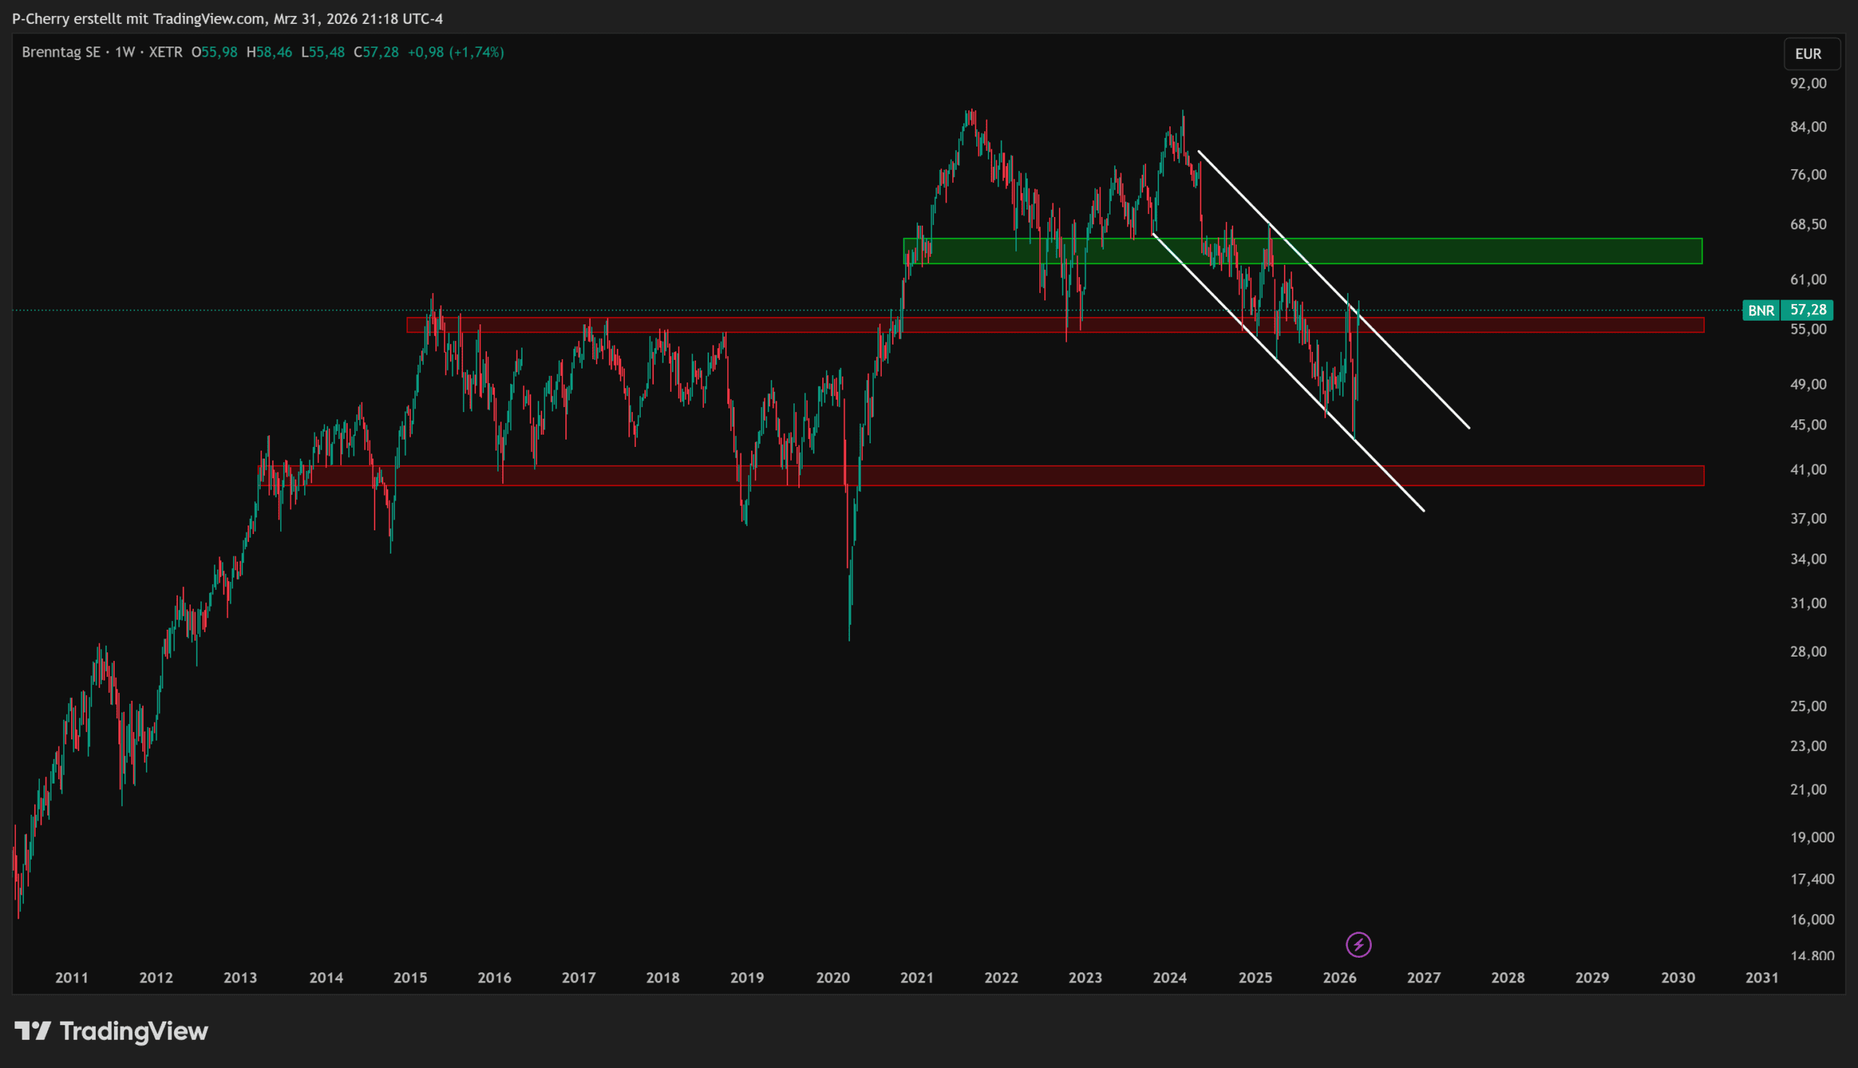This screenshot has height=1068, width=1858.
Task: Click the XETR exchange label
Action: 165,52
